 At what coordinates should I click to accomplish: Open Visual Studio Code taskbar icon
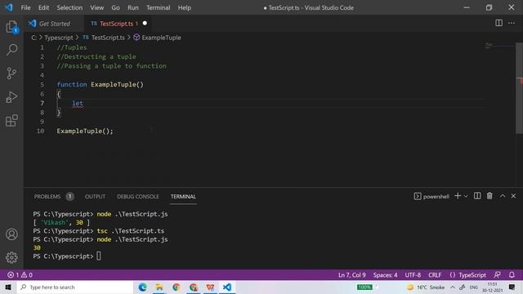(x=227, y=287)
